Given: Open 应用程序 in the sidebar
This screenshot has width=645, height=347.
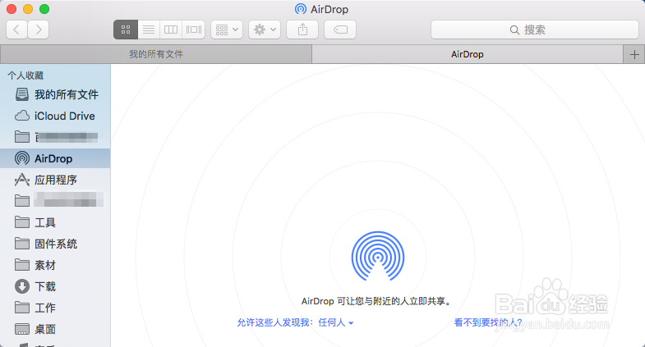Looking at the screenshot, I should coord(55,180).
